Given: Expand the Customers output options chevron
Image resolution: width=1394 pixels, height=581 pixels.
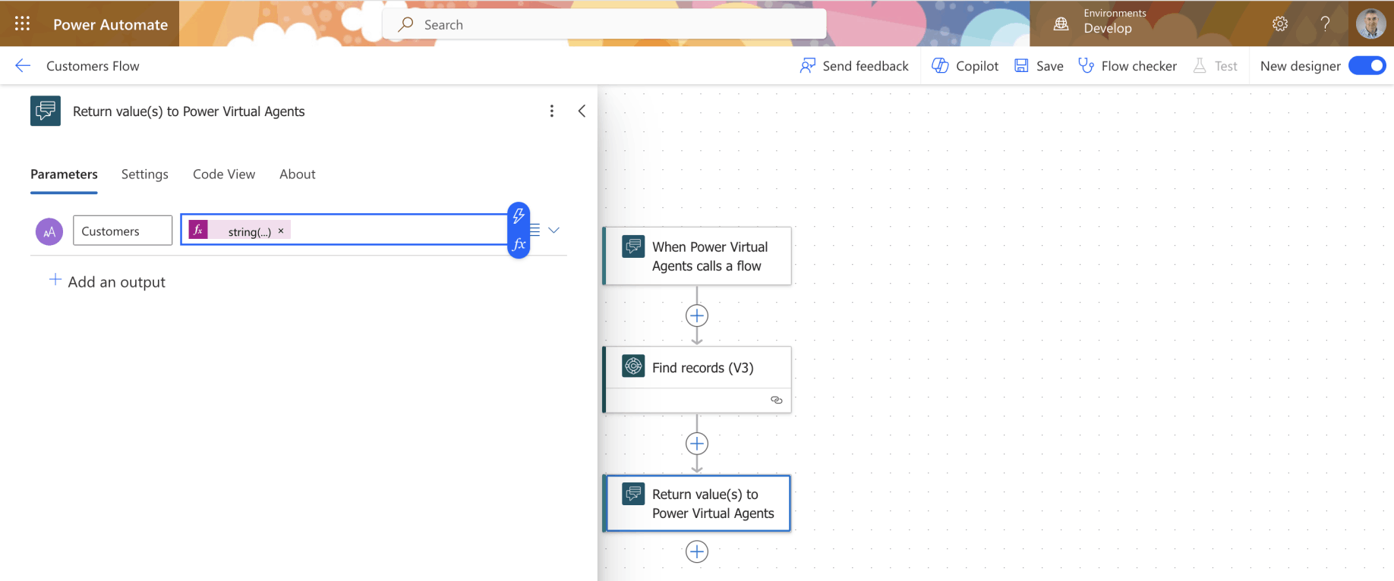Looking at the screenshot, I should 554,231.
